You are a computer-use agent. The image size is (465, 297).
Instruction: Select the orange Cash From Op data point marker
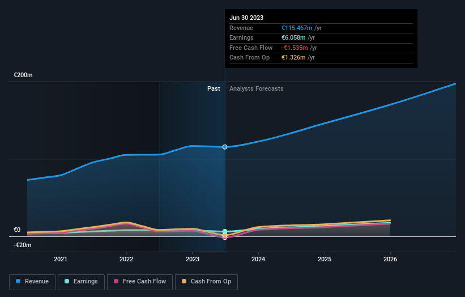pyautogui.click(x=225, y=235)
